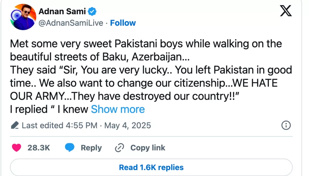Click the chain link copy icon
Image resolution: width=309 pixels, height=176 pixels.
119,148
